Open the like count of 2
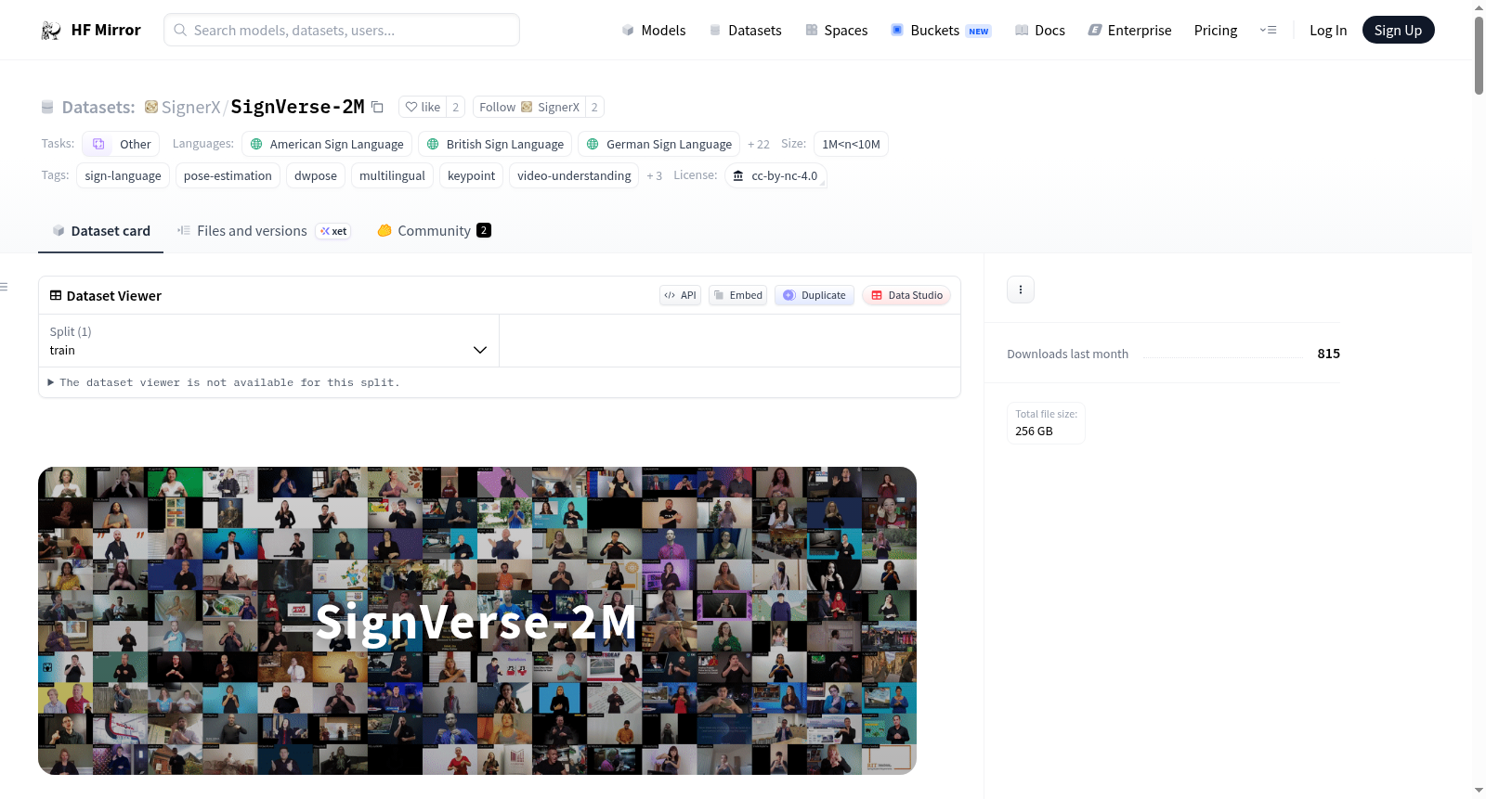The width and height of the screenshot is (1486, 799). (x=456, y=107)
